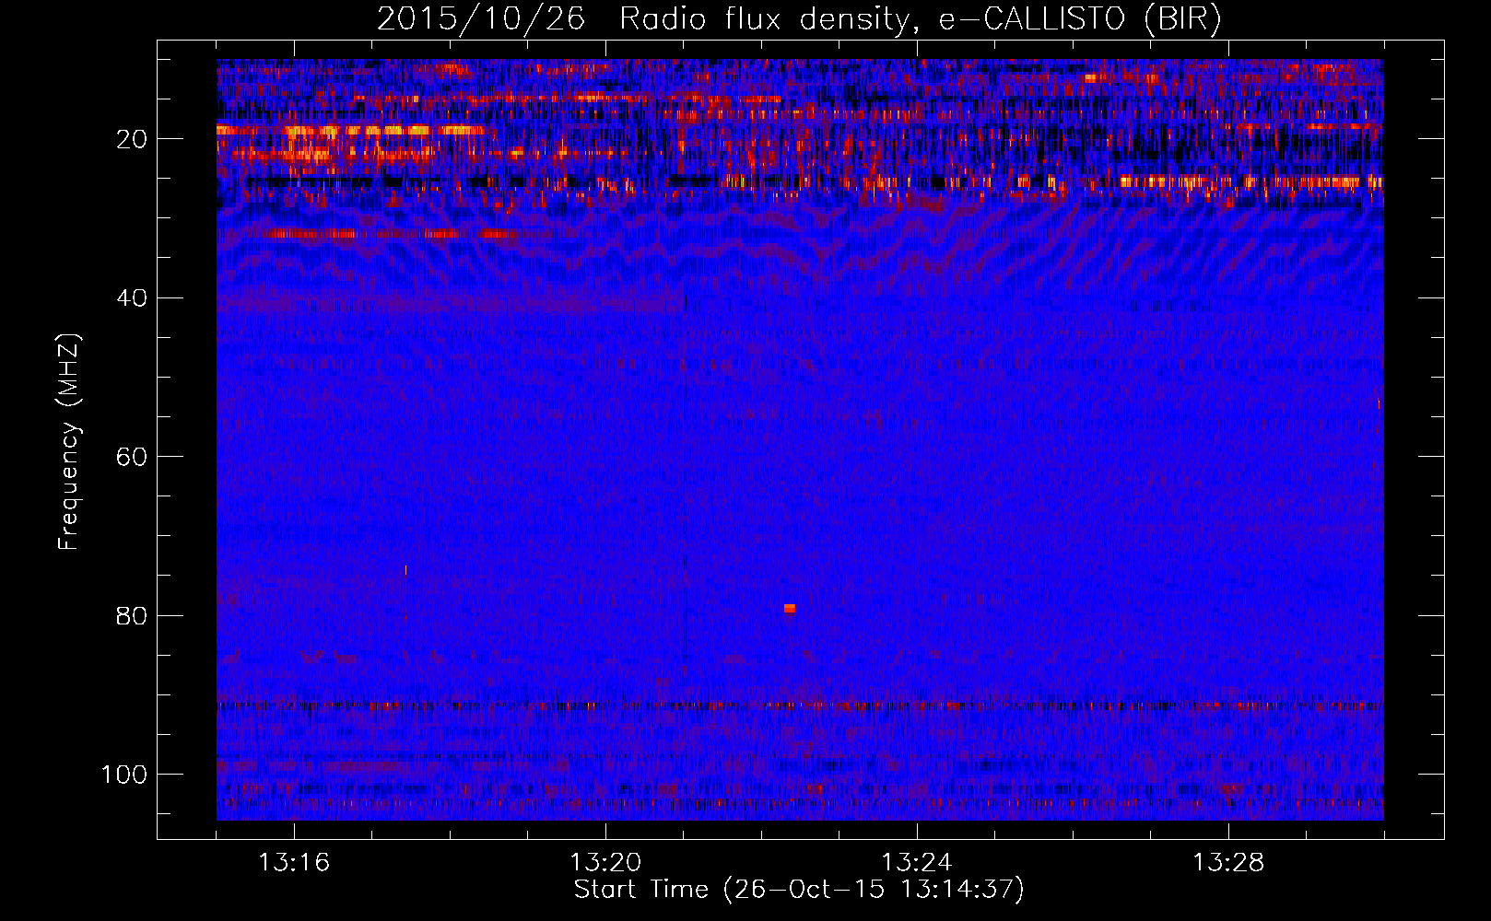Click the plot title '2015/10/26 Radio flux density'
Image resolution: width=1491 pixels, height=921 pixels.
coord(799,19)
